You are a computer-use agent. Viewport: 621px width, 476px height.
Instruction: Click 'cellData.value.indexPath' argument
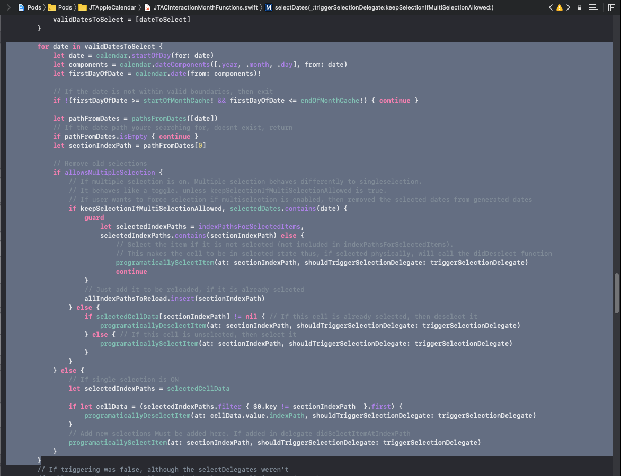257,416
